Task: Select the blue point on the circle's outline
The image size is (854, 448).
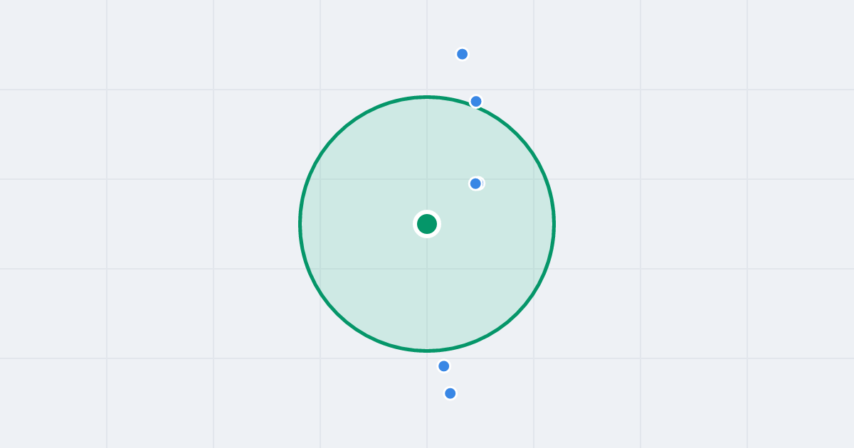Action: point(476,102)
